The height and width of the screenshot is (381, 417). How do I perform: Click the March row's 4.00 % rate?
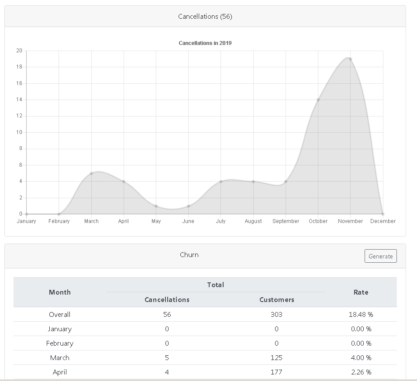(x=361, y=358)
